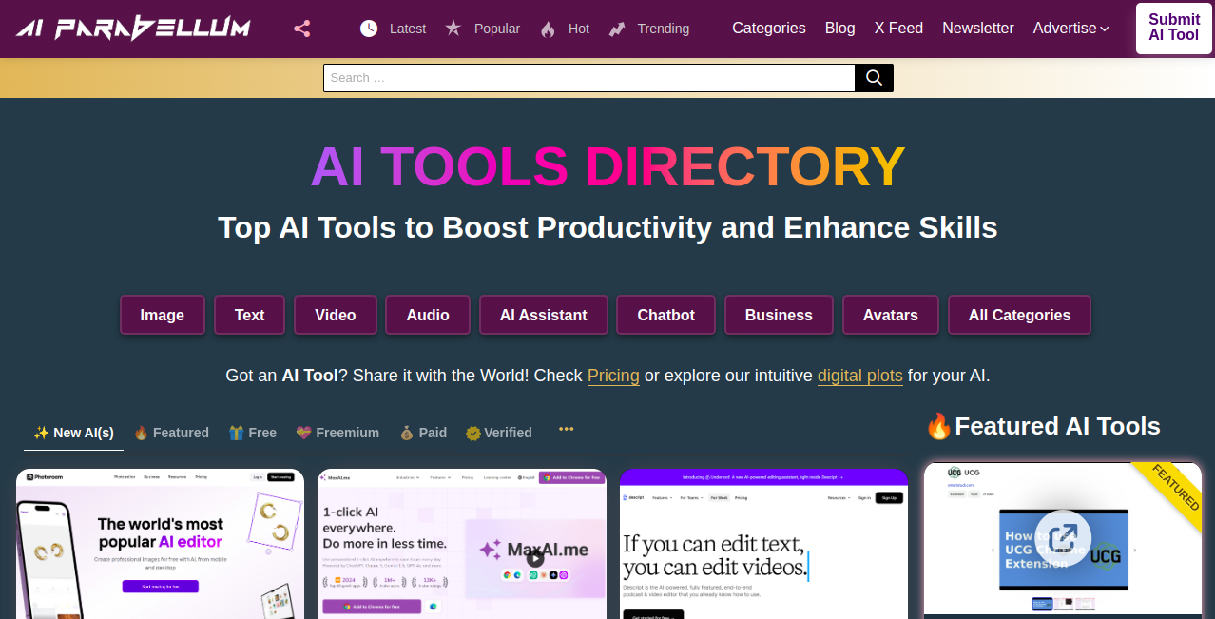Click the clock icon beside Latest
1215x619 pixels.
coord(369,29)
